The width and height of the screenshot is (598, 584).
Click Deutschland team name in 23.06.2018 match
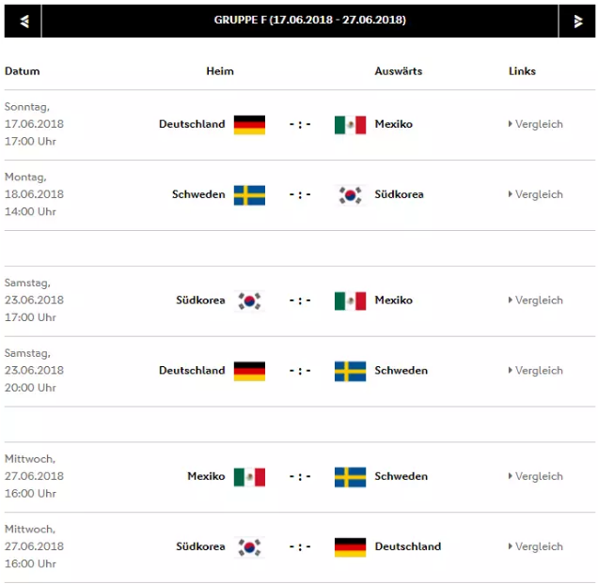tap(192, 370)
